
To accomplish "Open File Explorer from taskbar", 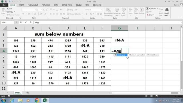I will (20, 100).
